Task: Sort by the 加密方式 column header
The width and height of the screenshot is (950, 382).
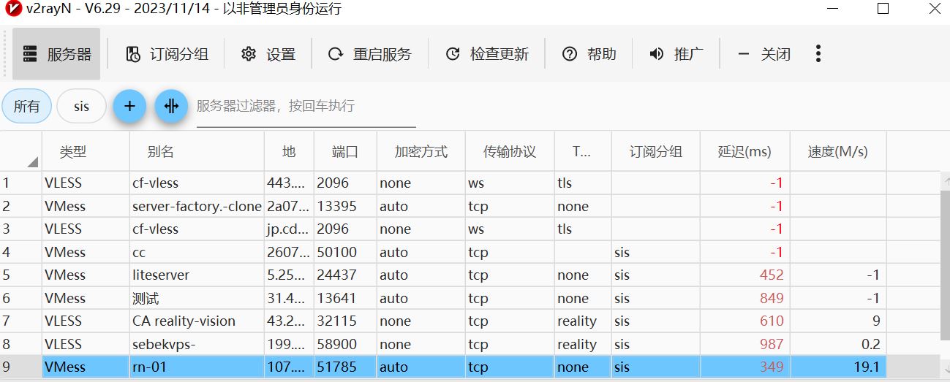Action: [x=421, y=152]
